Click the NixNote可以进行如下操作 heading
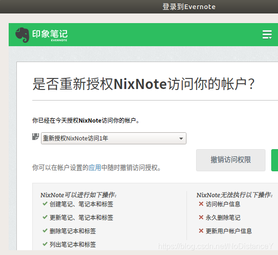 point(79,195)
